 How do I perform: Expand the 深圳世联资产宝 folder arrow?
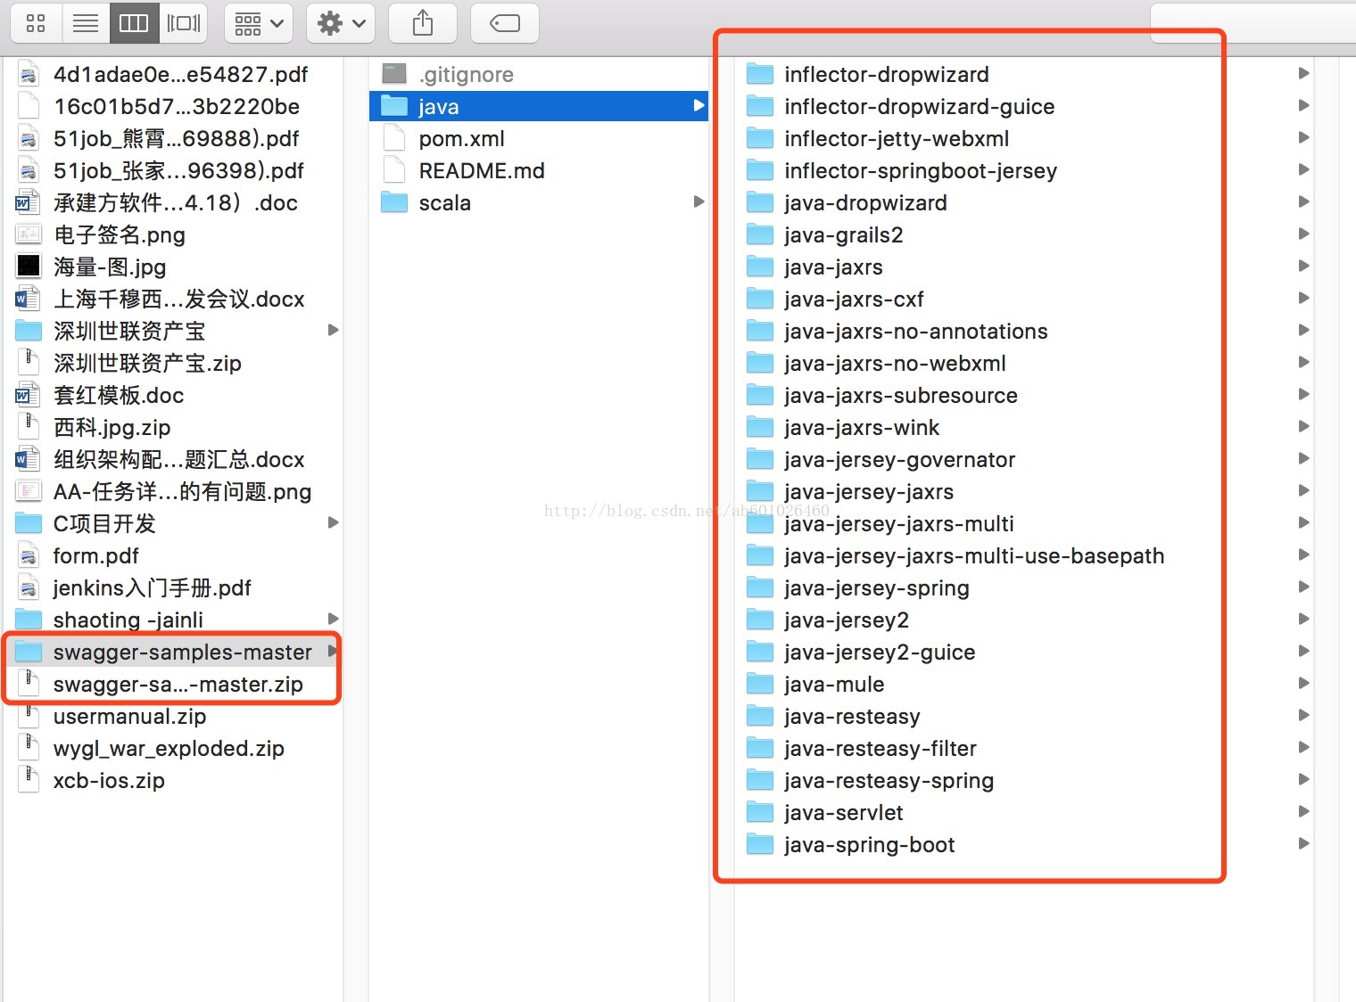(x=334, y=330)
